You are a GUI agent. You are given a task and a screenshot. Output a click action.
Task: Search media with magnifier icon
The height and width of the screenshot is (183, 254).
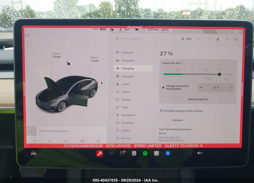98,141
